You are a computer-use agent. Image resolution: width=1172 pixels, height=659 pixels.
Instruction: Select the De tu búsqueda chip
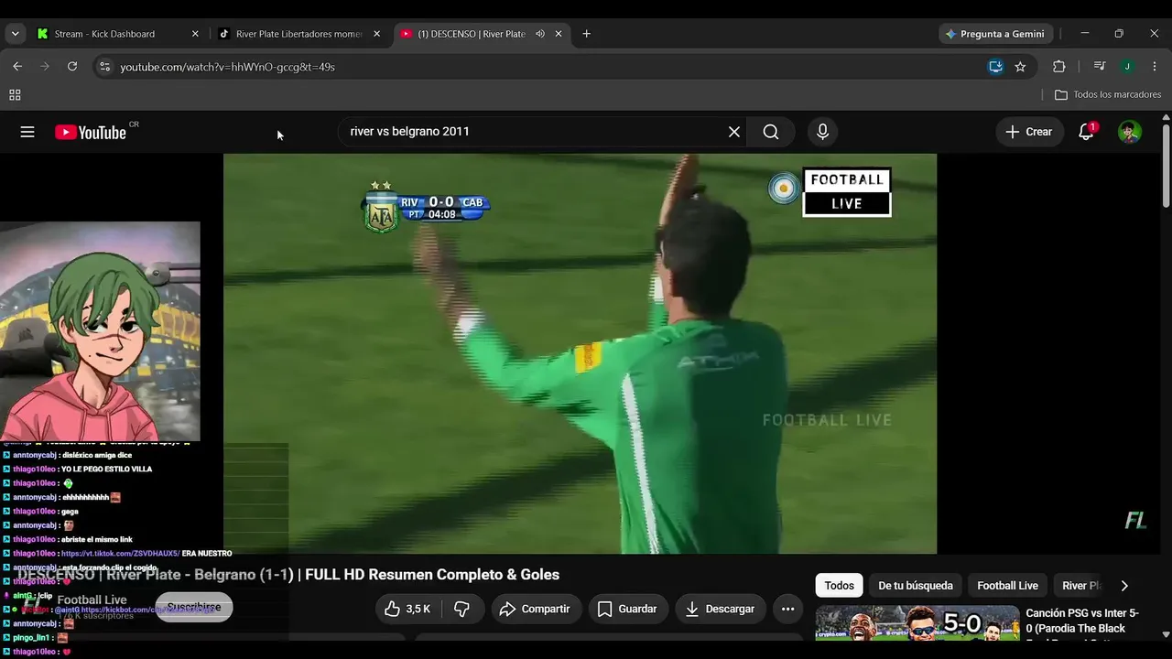916,586
